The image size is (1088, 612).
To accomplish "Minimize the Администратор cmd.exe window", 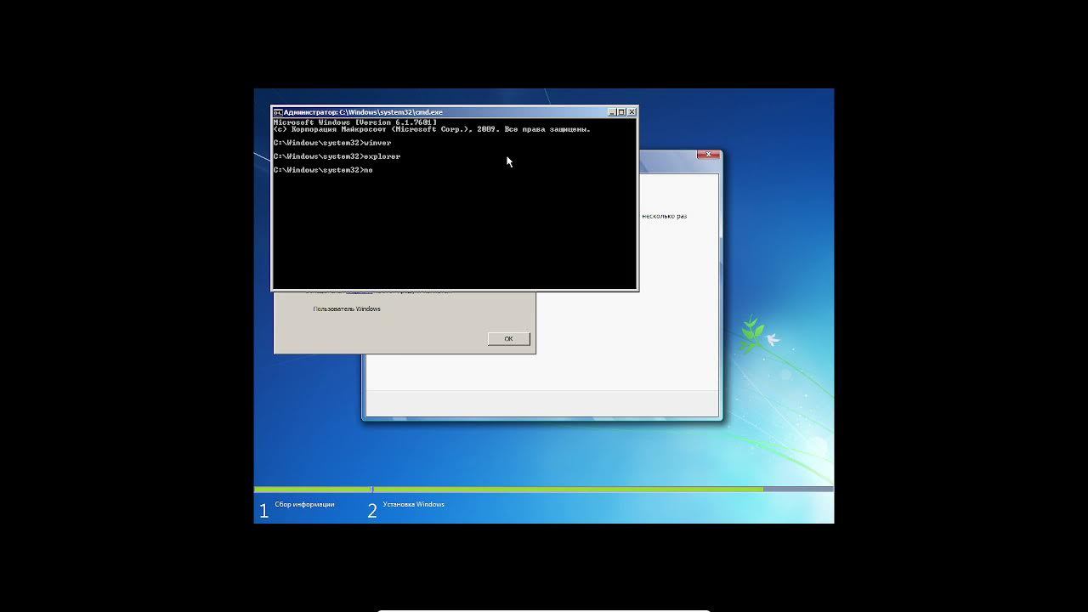I will point(612,112).
